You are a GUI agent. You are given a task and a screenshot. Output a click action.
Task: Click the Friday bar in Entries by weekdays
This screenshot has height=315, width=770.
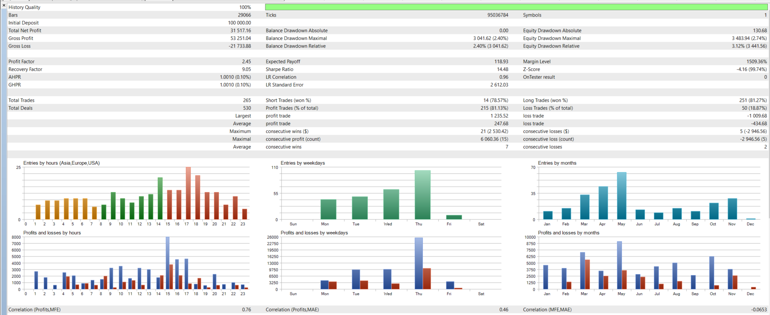pos(454,217)
